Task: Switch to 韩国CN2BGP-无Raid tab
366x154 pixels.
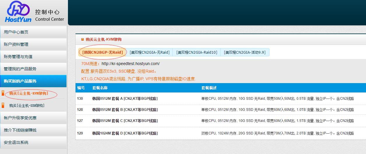Action: (103, 52)
